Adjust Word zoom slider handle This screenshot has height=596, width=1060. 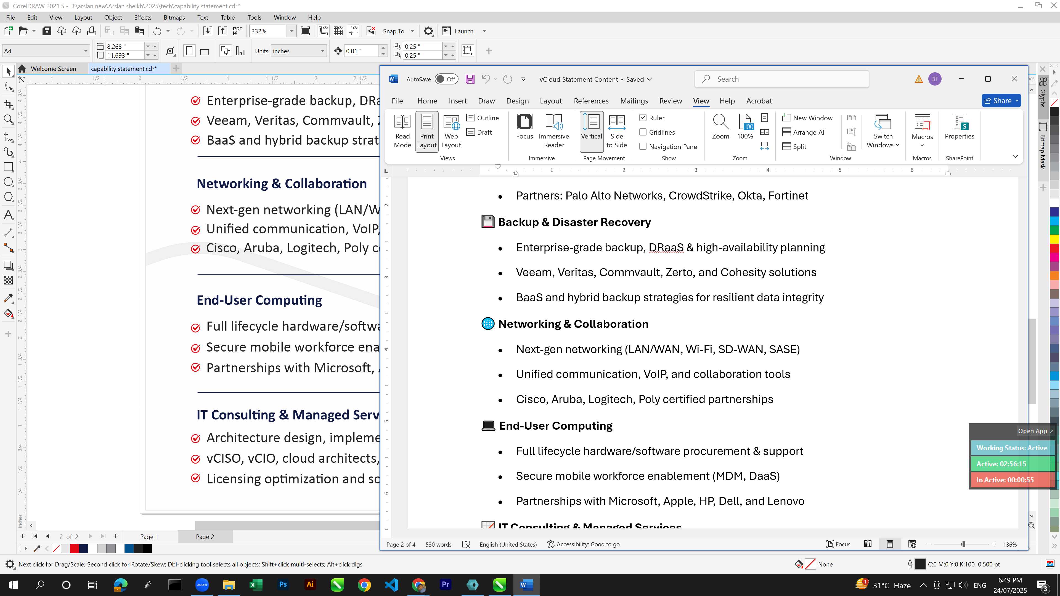tap(963, 544)
